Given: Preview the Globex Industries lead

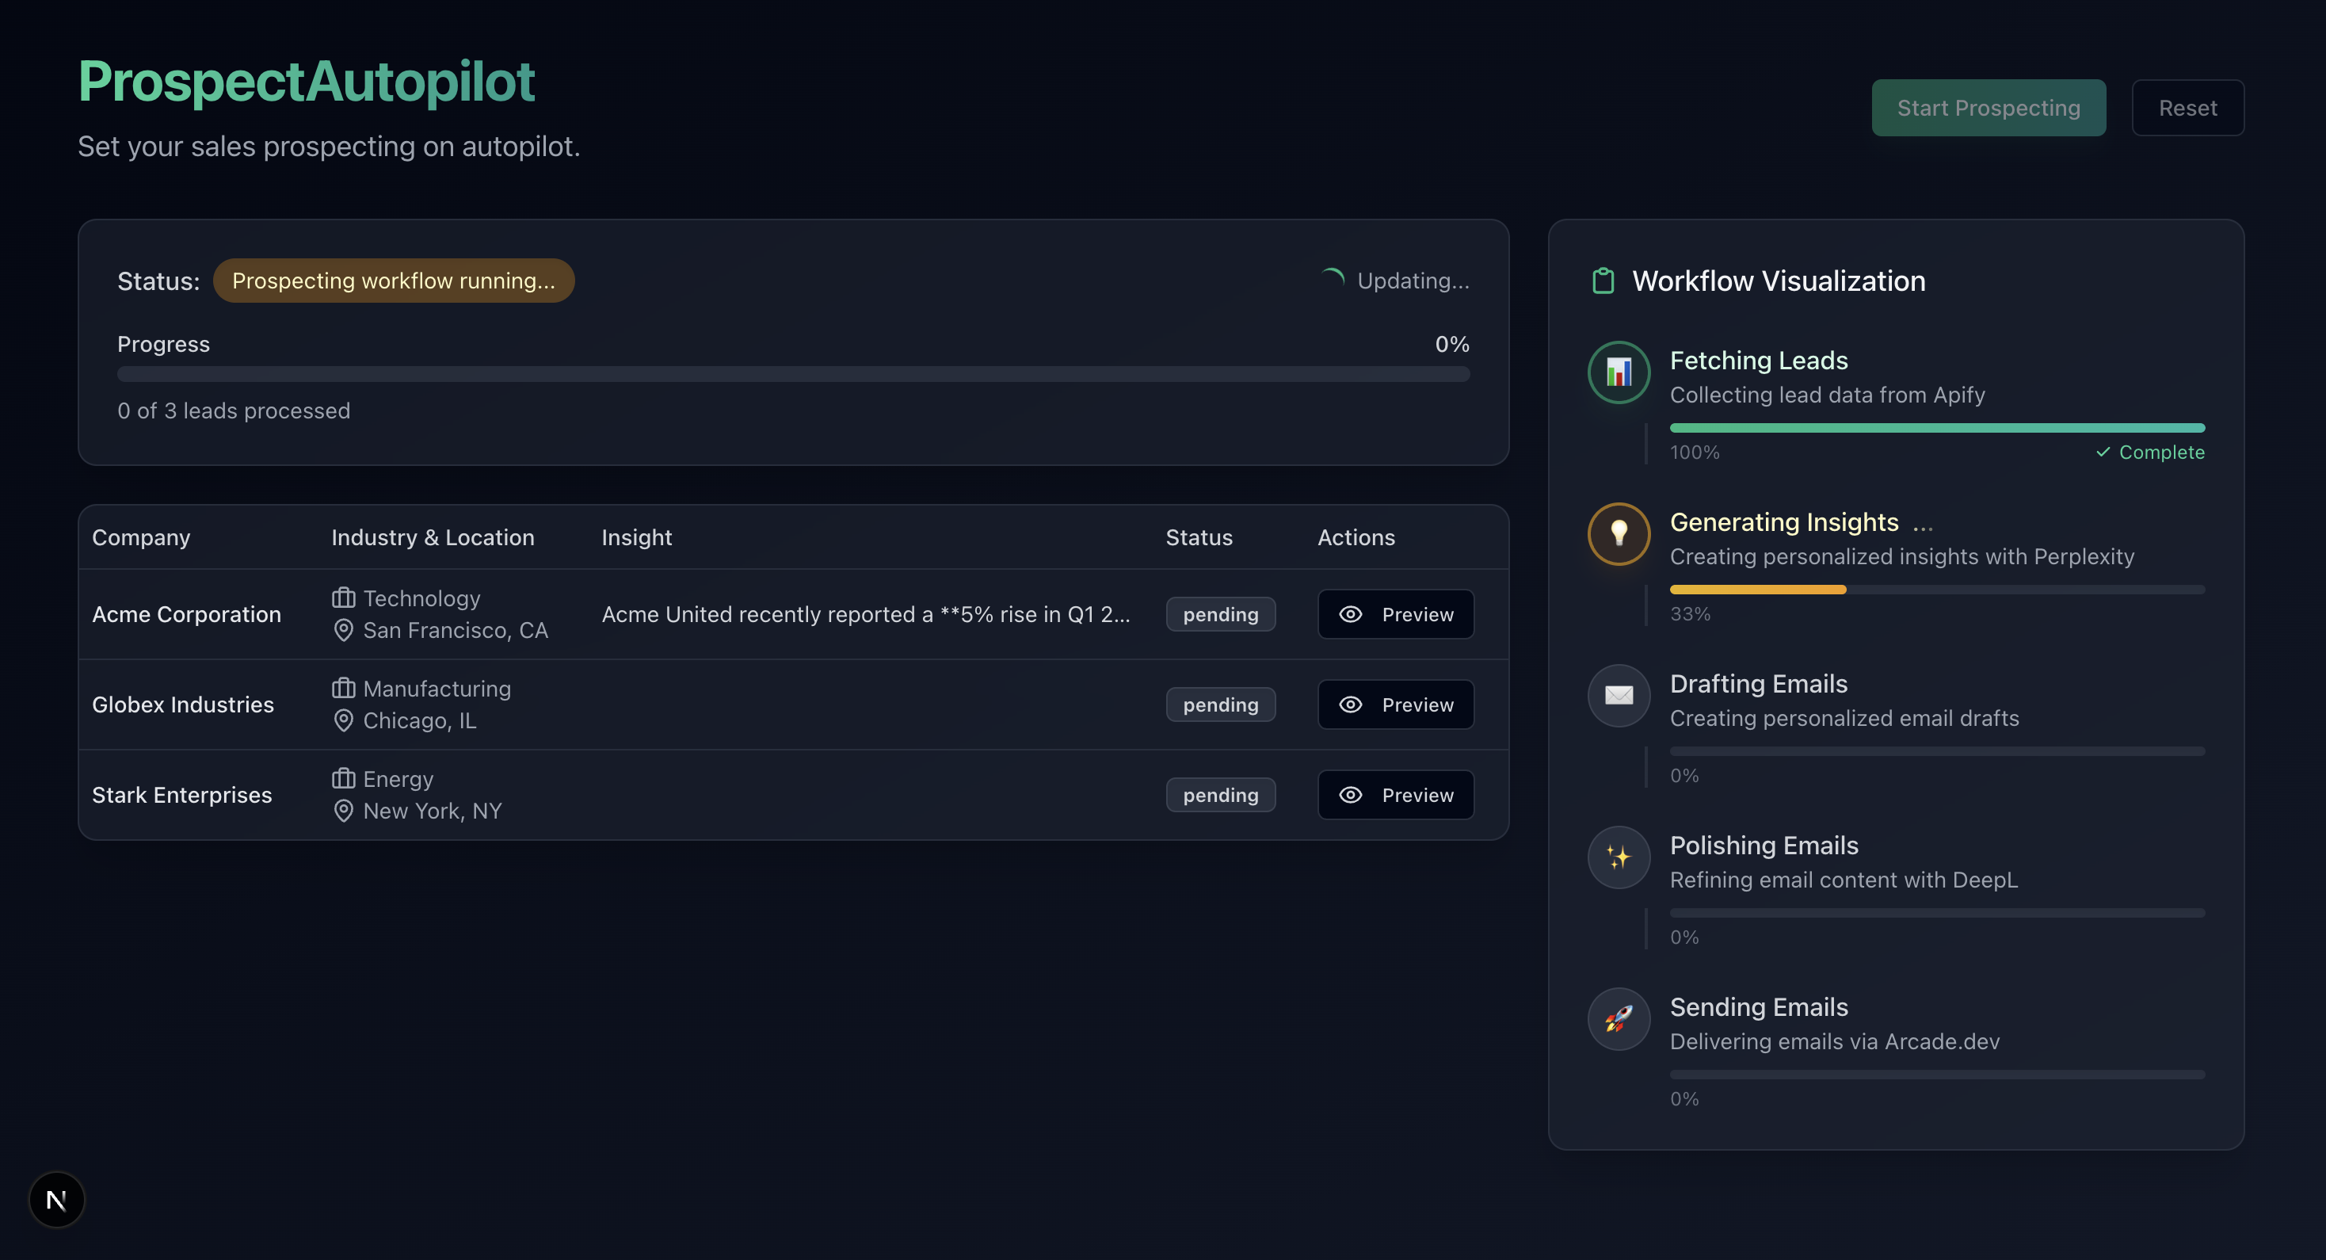Looking at the screenshot, I should pos(1395,704).
